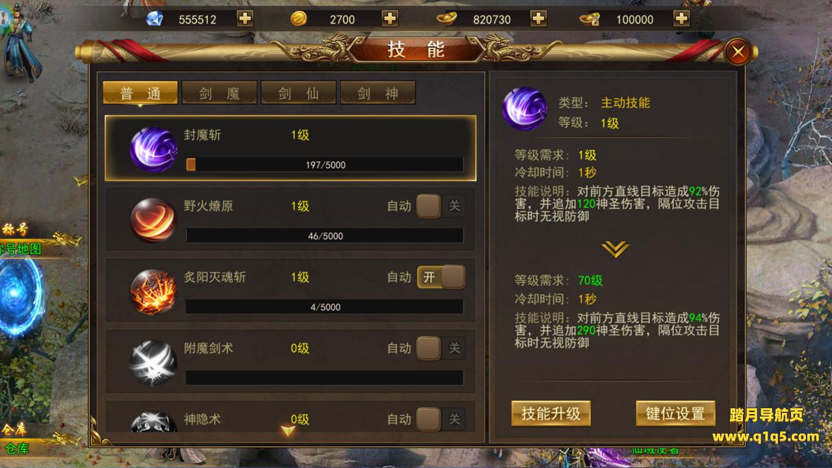The image size is (832, 468).
Task: Expand skill list with bottom gold arrow
Action: pos(288,430)
